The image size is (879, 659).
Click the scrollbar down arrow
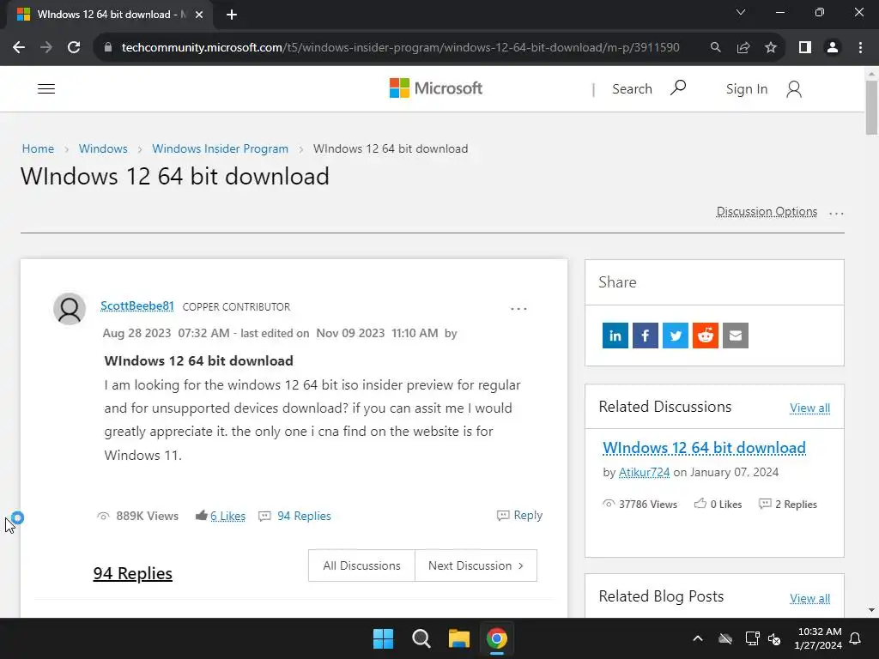(x=871, y=610)
